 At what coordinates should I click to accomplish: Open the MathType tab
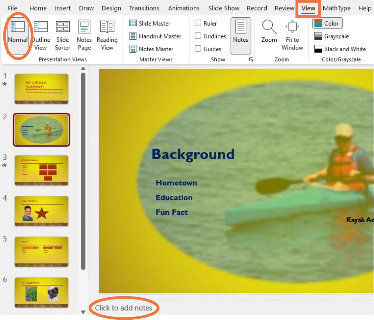[337, 8]
